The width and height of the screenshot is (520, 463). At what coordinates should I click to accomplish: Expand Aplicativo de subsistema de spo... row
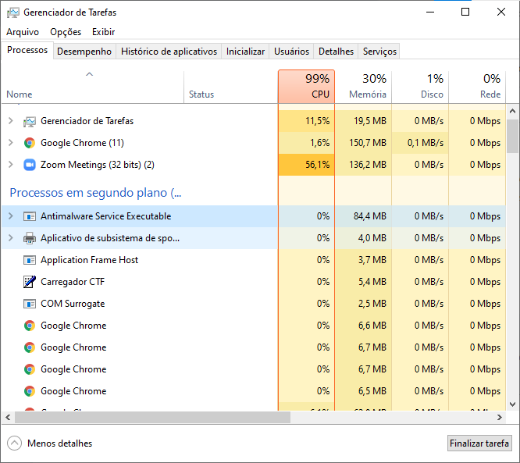click(11, 238)
